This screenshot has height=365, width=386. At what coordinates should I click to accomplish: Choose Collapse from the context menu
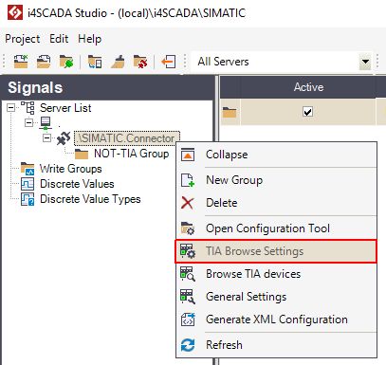click(276, 155)
